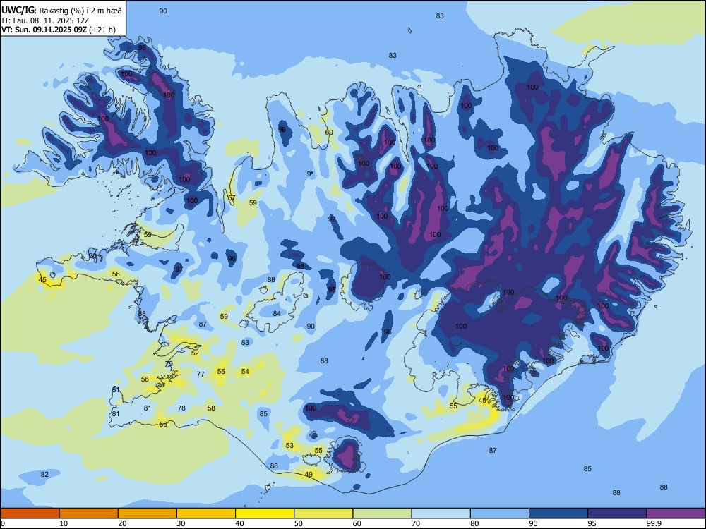Image resolution: width=706 pixels, height=529 pixels.
Task: Click the map value '58'
Action: click(x=211, y=408)
